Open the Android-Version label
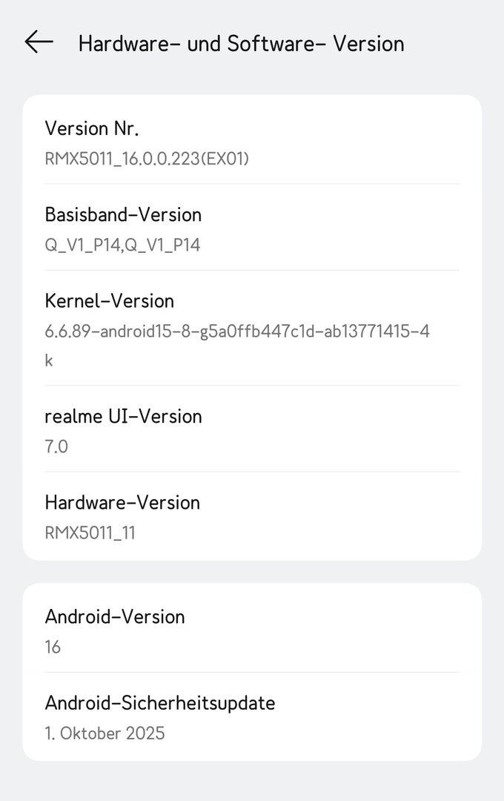 pos(115,616)
